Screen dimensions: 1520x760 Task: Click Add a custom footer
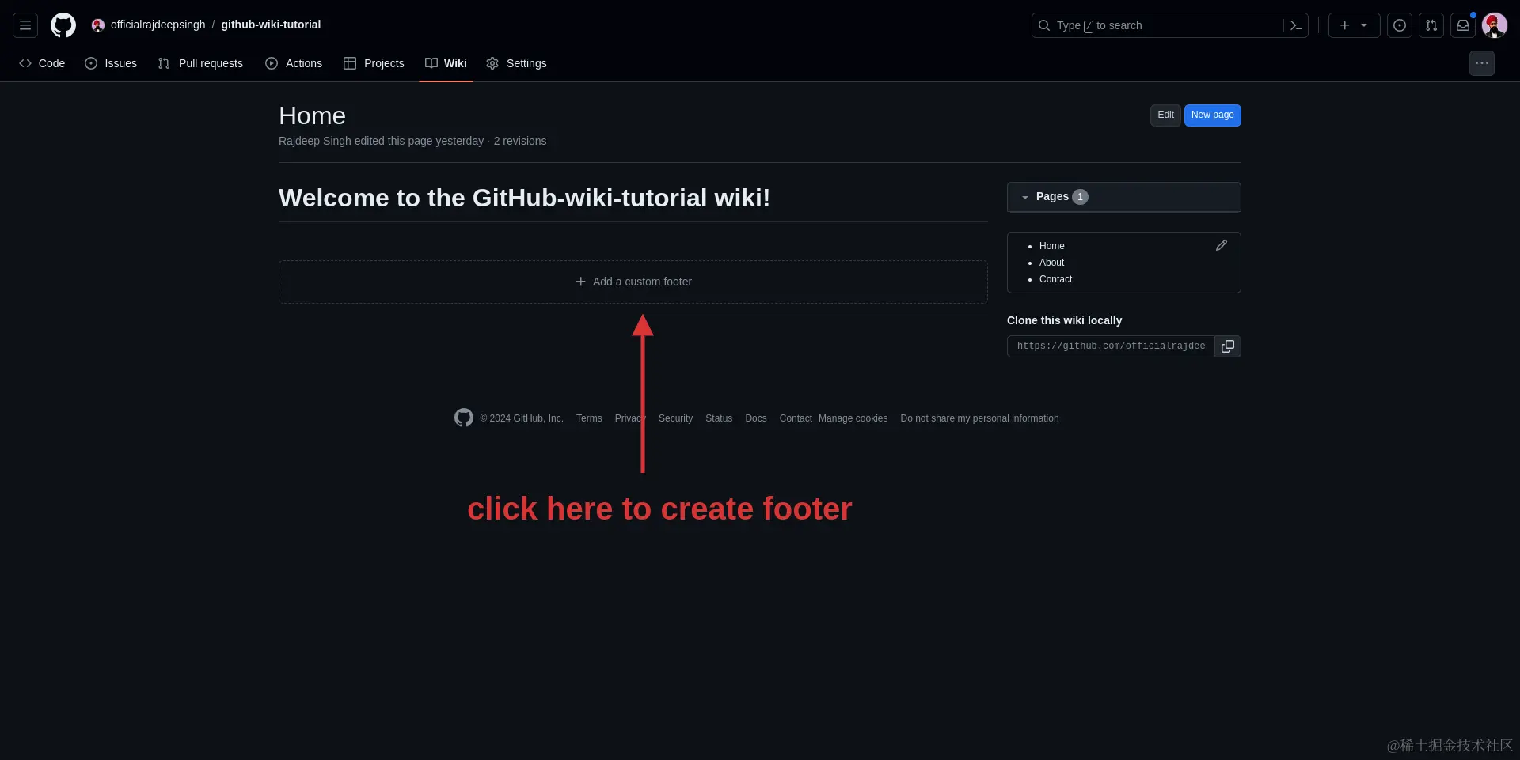(633, 282)
